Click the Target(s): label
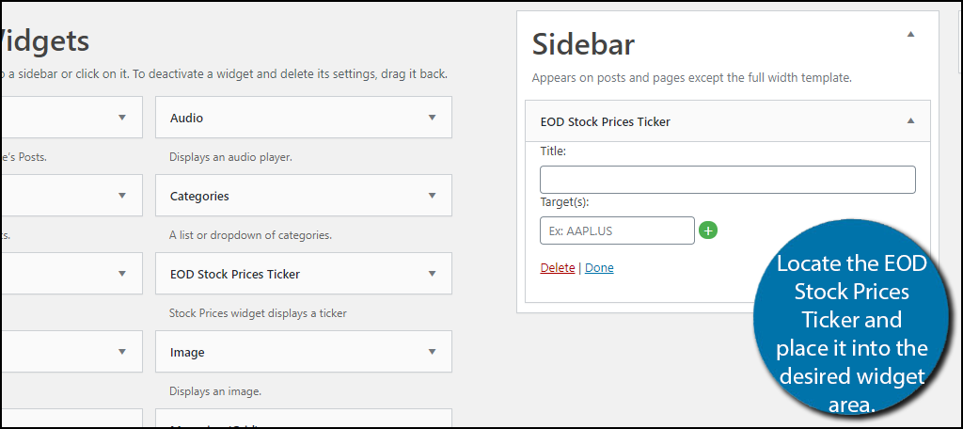 pos(565,202)
